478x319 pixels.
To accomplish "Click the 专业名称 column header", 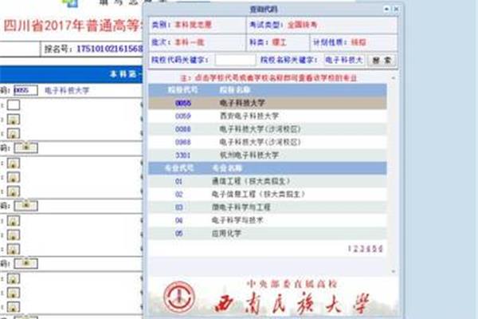I will tap(227, 168).
